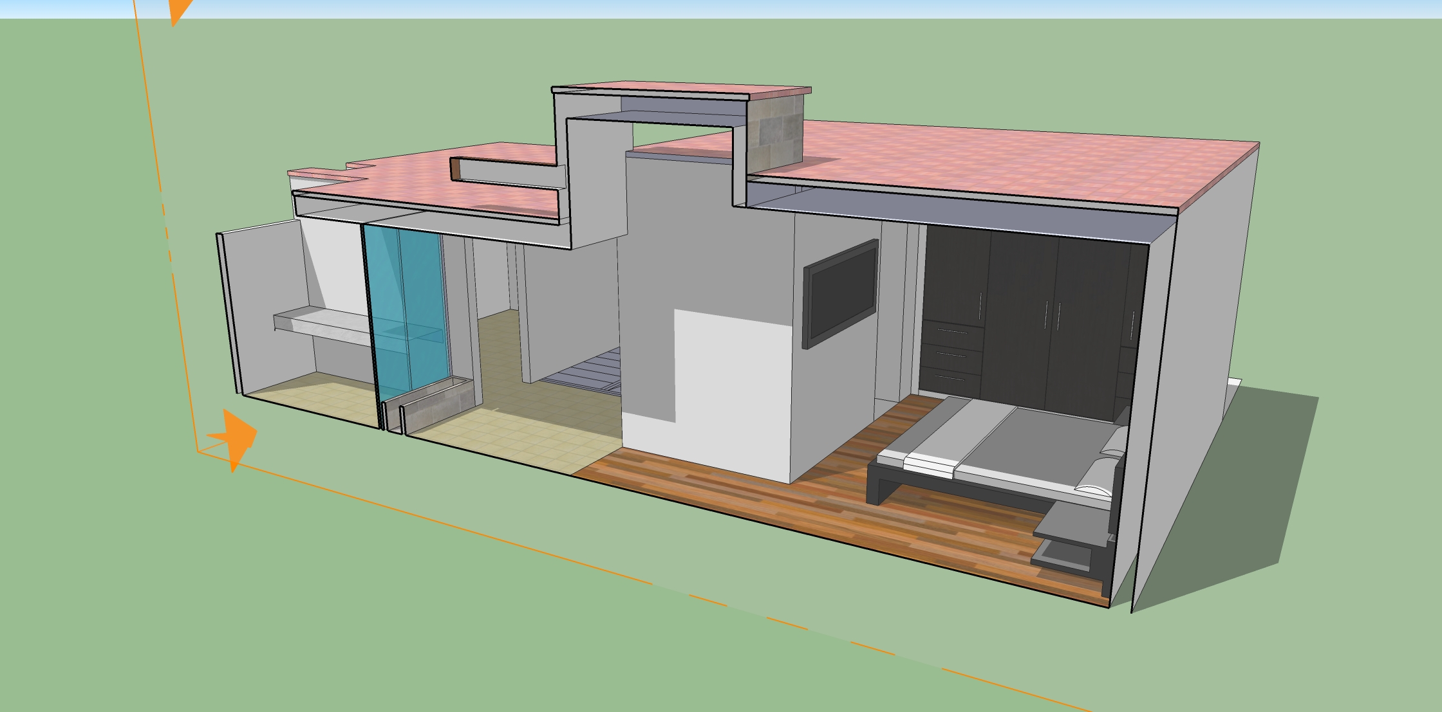Select the wooden plank bedroom floor
This screenshot has width=1442, height=712.
coord(837,508)
